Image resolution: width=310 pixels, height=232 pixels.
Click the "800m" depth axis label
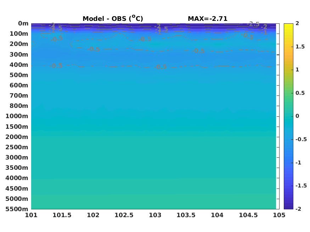[x=19, y=106]
